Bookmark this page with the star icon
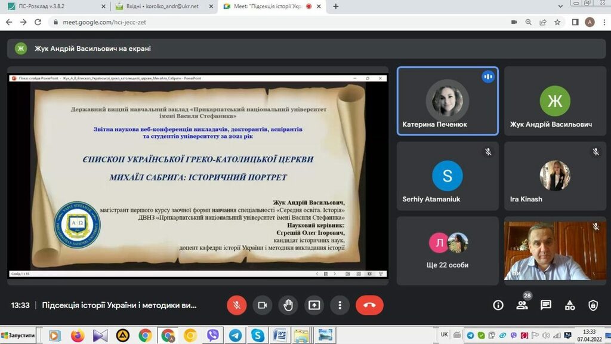 [x=557, y=22]
